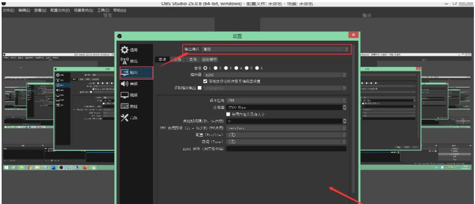Open the 工具(T) Tools menu
This screenshot has width=475, height=204.
coord(103,10)
